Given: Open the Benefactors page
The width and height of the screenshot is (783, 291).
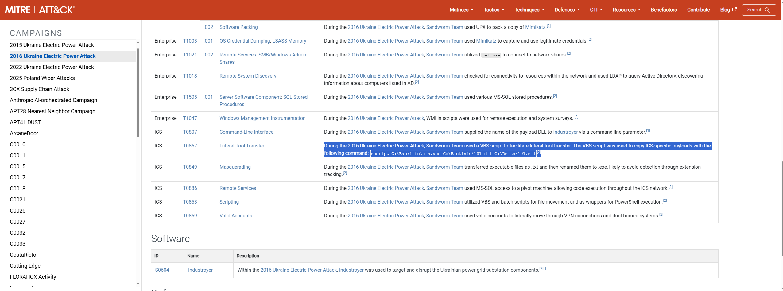Looking at the screenshot, I should click(x=664, y=10).
